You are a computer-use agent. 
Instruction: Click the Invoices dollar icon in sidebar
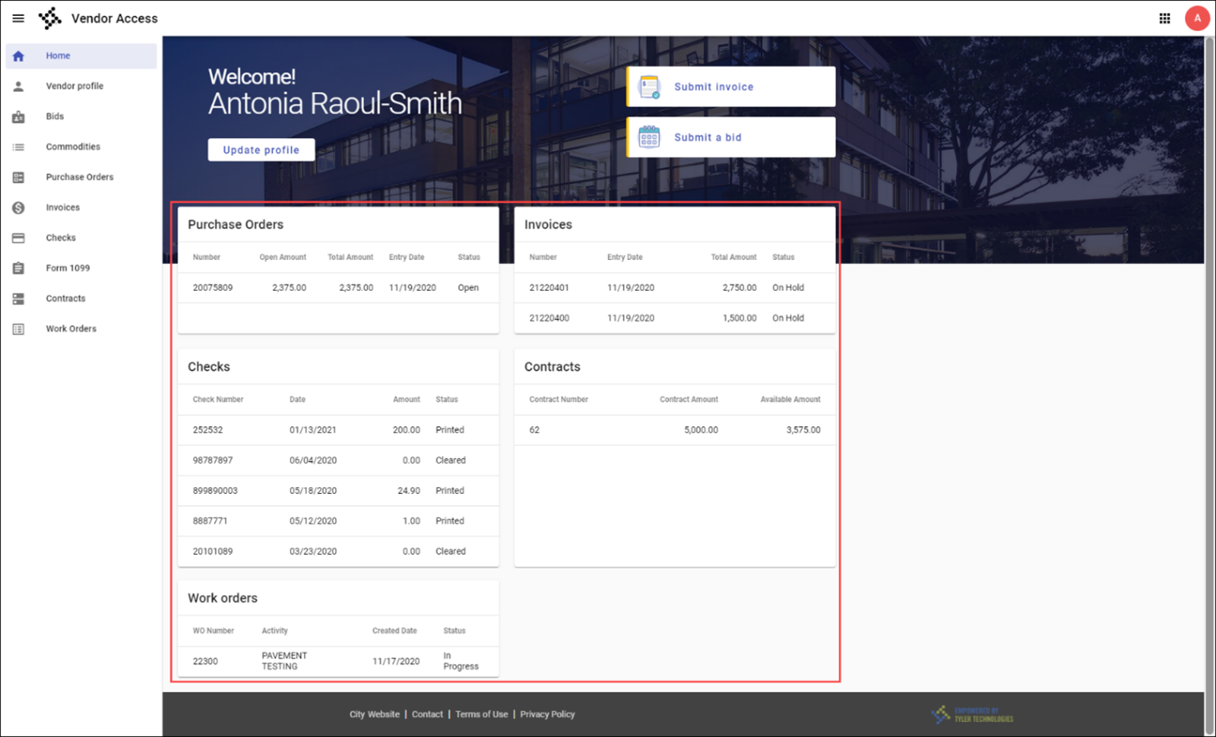tap(18, 208)
